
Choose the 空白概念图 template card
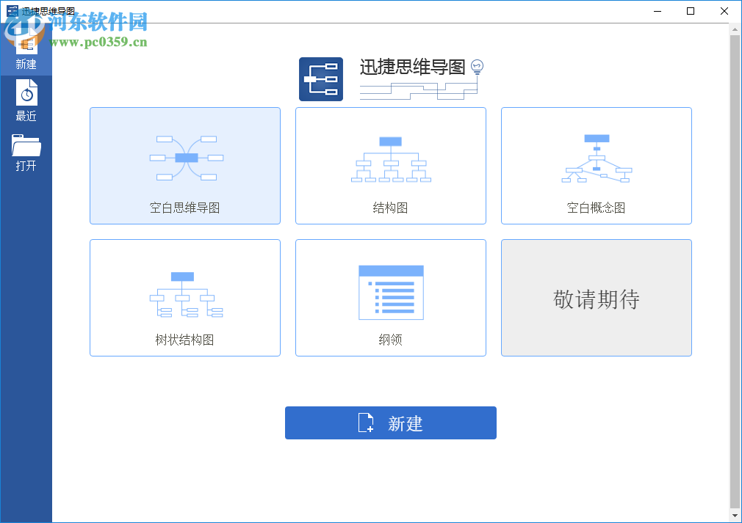[596, 166]
